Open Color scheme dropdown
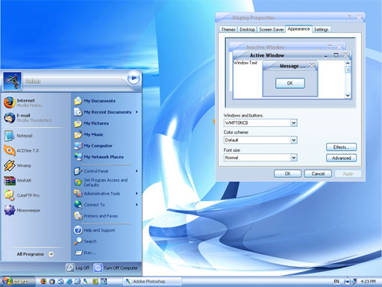The image size is (382, 287). [x=294, y=140]
